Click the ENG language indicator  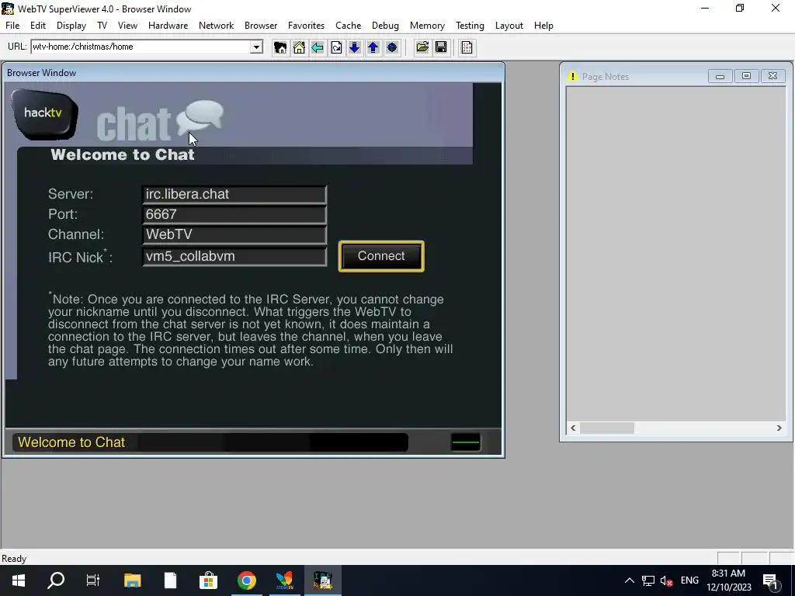689,580
